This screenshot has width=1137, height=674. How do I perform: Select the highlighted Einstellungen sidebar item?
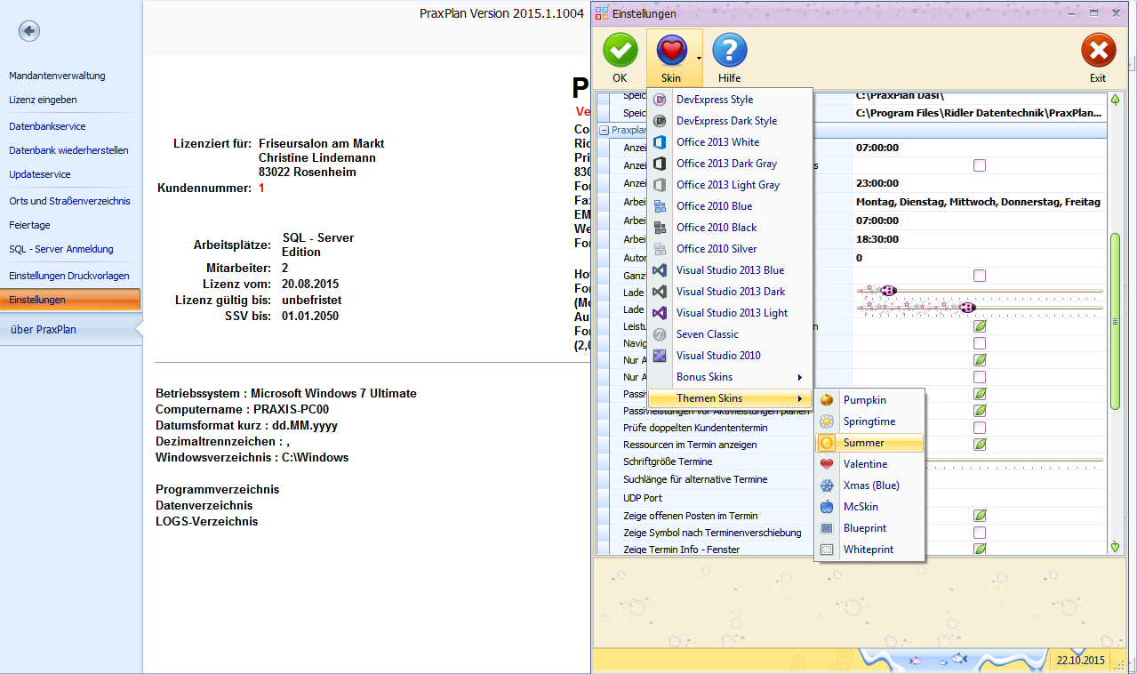pos(70,300)
